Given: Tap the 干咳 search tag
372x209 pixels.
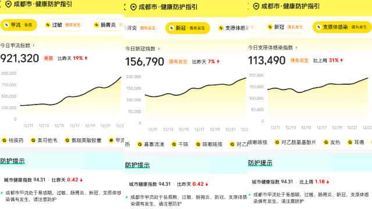Looking at the screenshot, I should point(180,144).
